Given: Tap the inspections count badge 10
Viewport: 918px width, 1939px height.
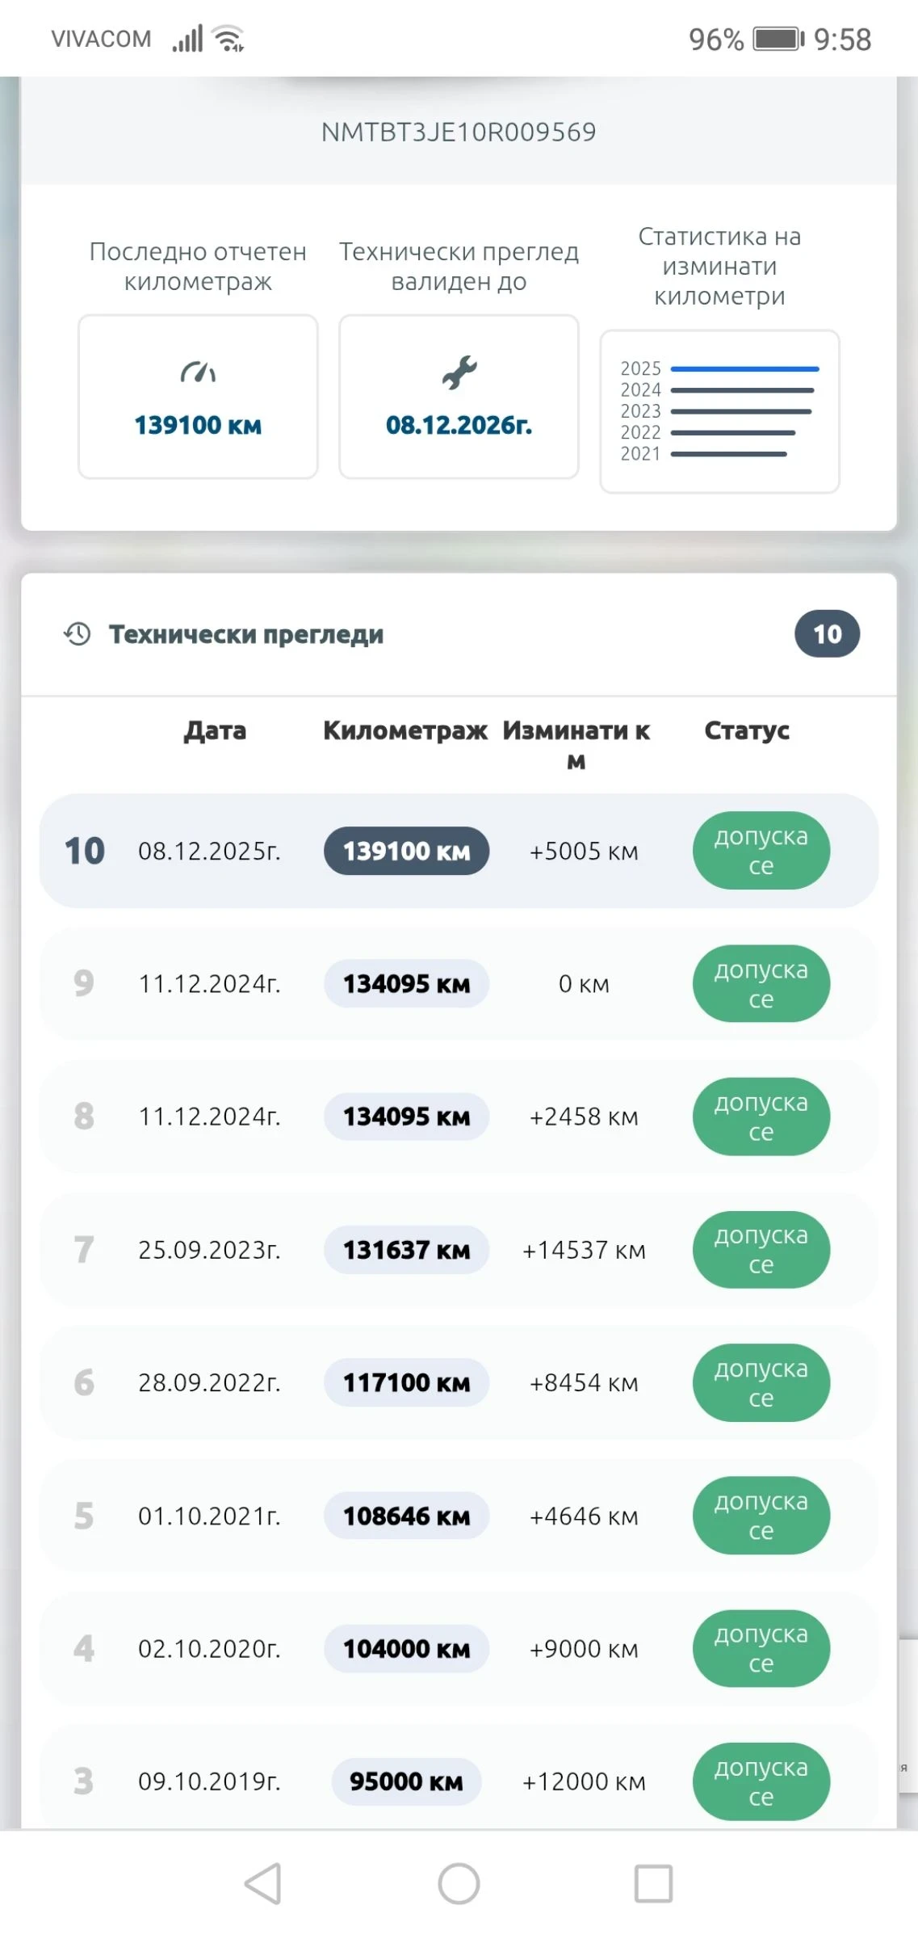Looking at the screenshot, I should coord(827,634).
